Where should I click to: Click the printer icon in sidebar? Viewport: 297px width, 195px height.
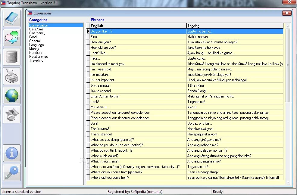pos(12,76)
